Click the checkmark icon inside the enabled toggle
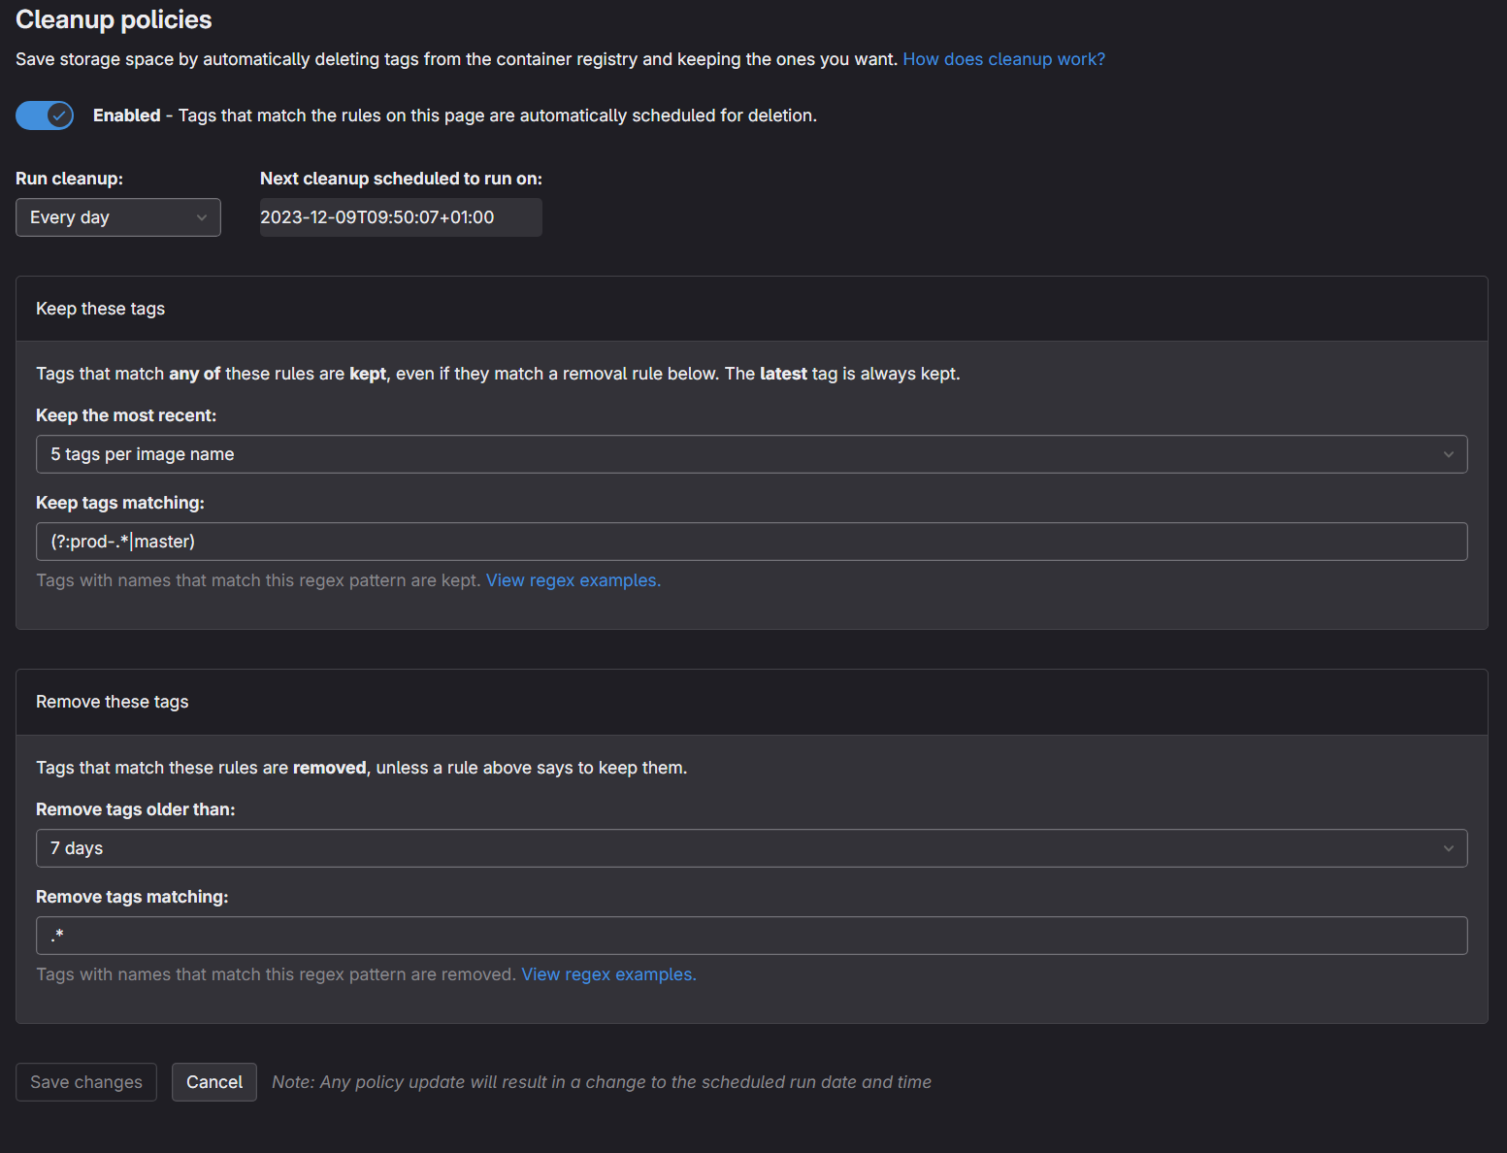This screenshot has height=1153, width=1507. click(59, 115)
